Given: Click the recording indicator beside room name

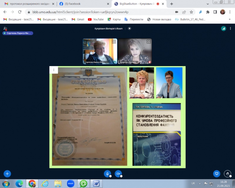Looking at the screenshot, I should point(130,28).
